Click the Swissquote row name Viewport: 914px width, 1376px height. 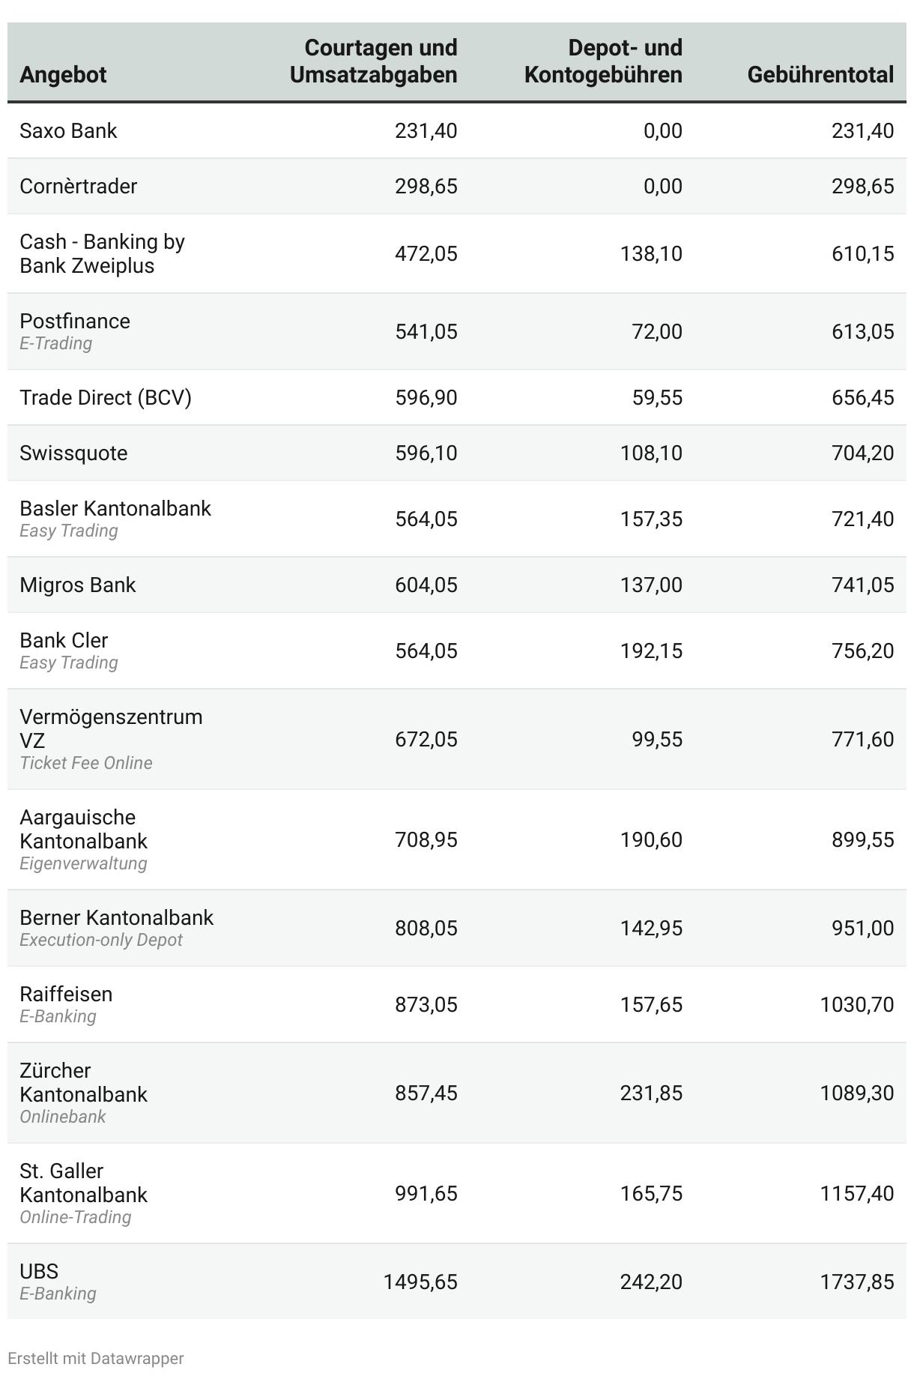coord(73,453)
